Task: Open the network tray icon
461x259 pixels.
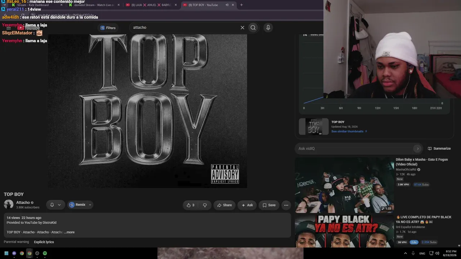Action: [x=431, y=253]
